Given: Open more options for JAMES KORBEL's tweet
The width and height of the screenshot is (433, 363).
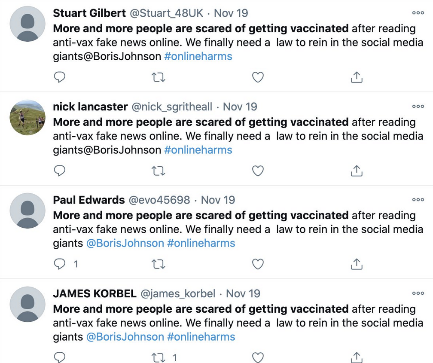Looking at the screenshot, I should click(x=418, y=293).
